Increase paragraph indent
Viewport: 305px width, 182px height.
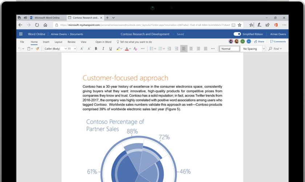tap(176, 49)
